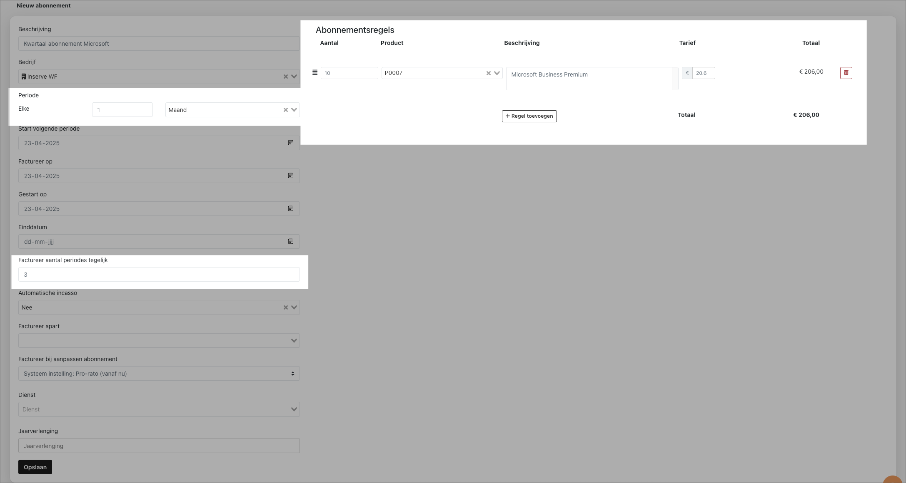Viewport: 906px width, 483px height.
Task: Click the Factureer aantal periodes tegelijk field
Action: [x=159, y=275]
